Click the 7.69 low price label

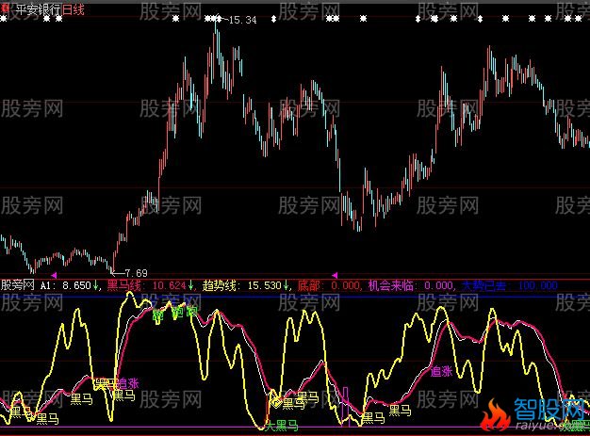tap(136, 273)
